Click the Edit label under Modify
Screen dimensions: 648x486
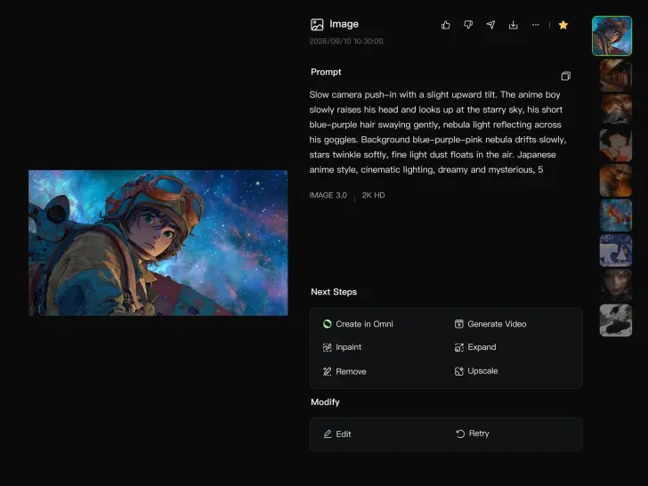tap(344, 434)
